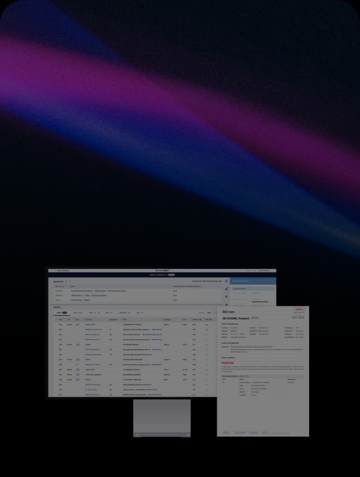Click the info icon in the last table column header

pyautogui.click(x=210, y=319)
